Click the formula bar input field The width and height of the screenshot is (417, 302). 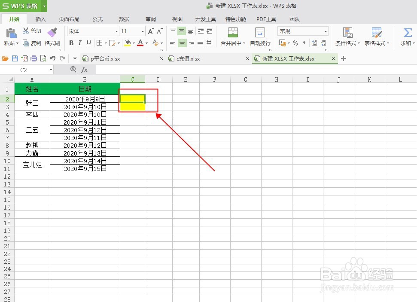[256, 70]
